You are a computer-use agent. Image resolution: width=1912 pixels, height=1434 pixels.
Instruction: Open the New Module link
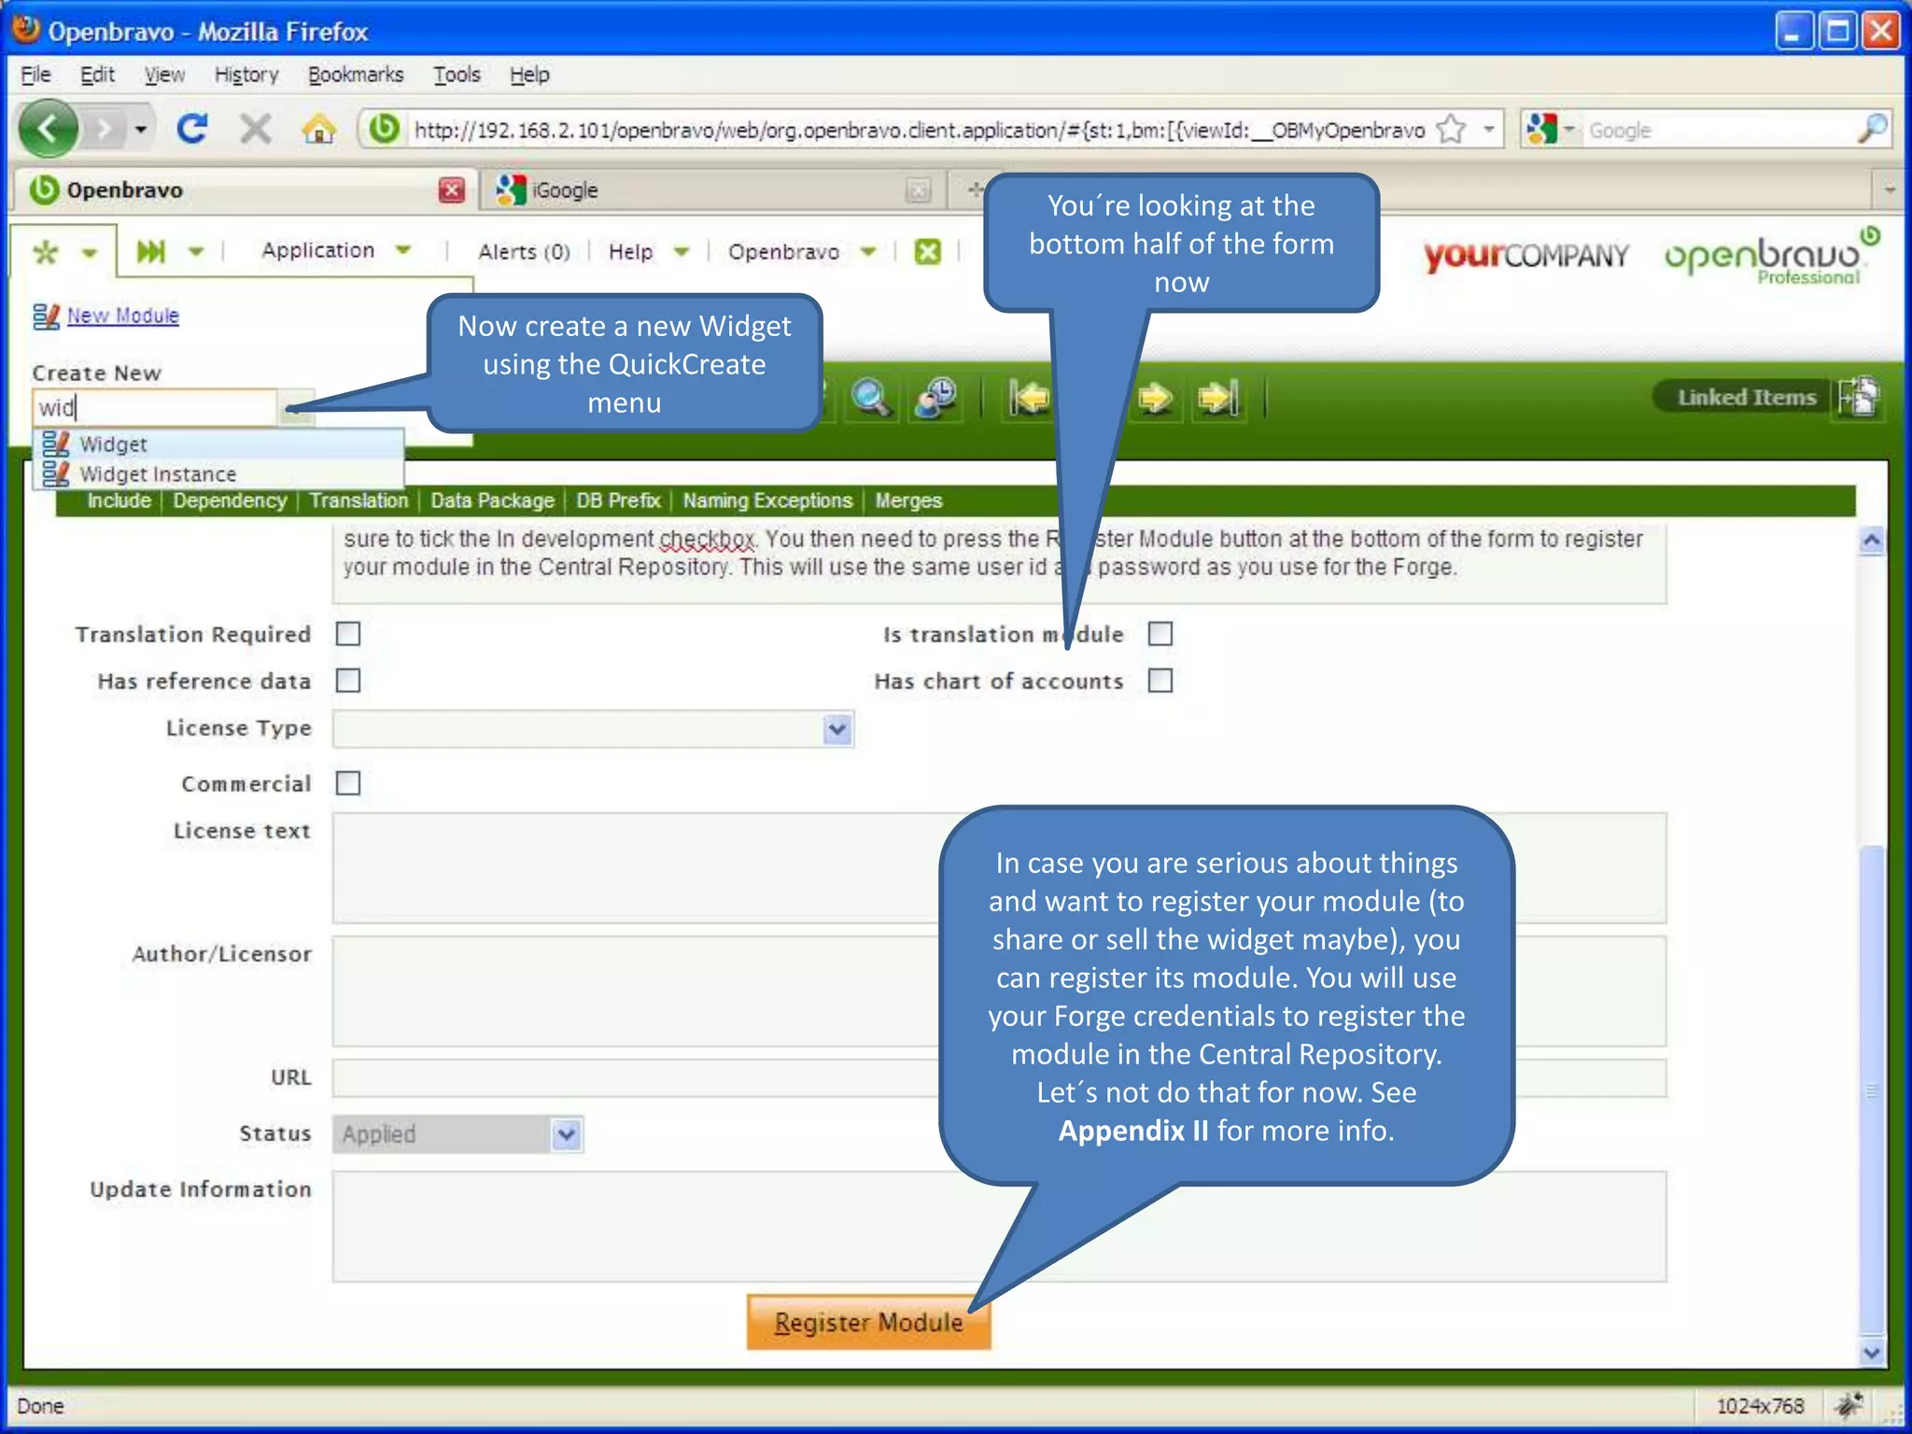[x=122, y=316]
